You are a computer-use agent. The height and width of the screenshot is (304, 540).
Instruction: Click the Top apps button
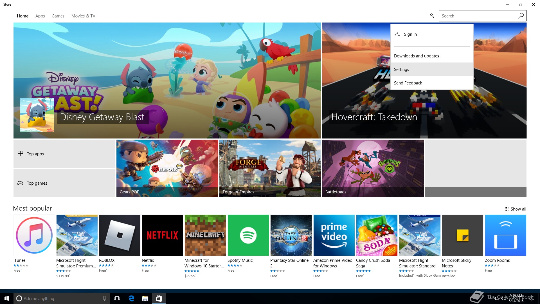click(64, 154)
